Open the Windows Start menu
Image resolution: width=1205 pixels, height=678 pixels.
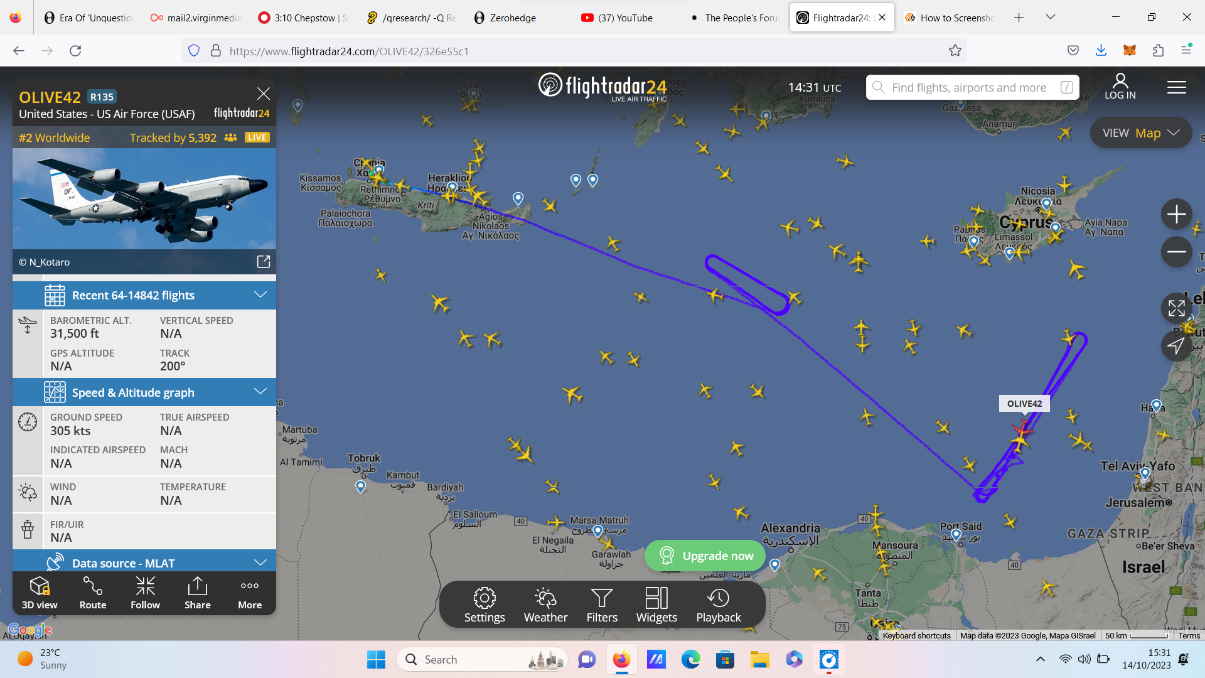pos(376,659)
